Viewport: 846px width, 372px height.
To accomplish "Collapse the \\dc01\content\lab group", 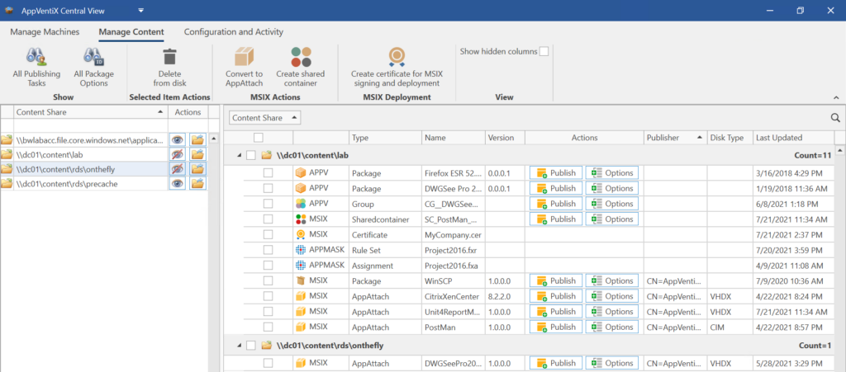I will pyautogui.click(x=240, y=155).
